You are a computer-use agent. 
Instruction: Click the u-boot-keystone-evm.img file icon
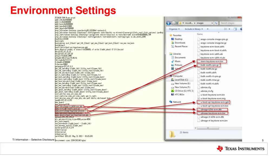pyautogui.click(x=199, y=99)
